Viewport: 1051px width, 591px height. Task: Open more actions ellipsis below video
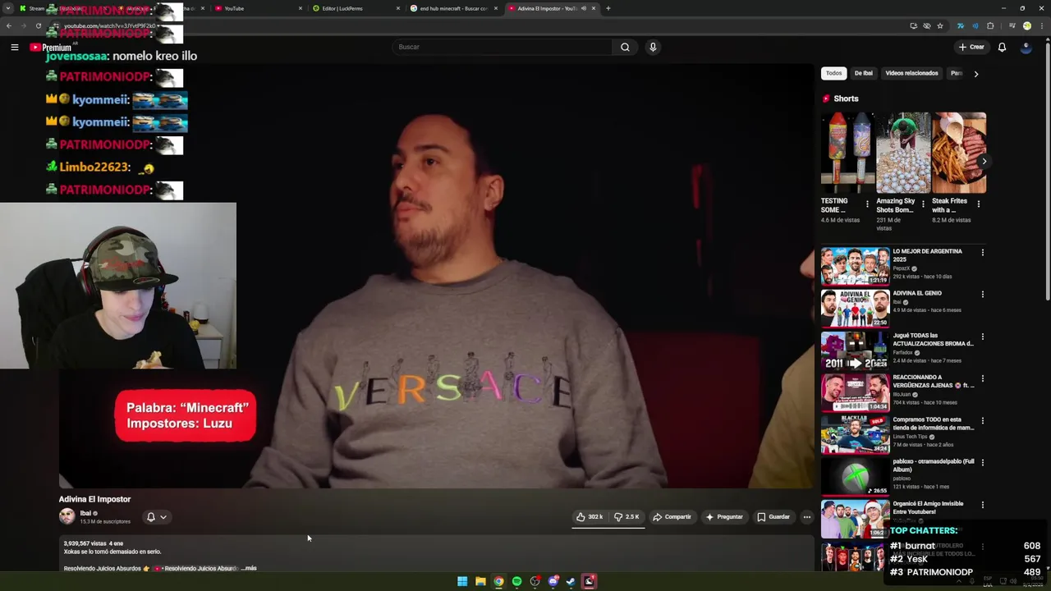tap(807, 517)
